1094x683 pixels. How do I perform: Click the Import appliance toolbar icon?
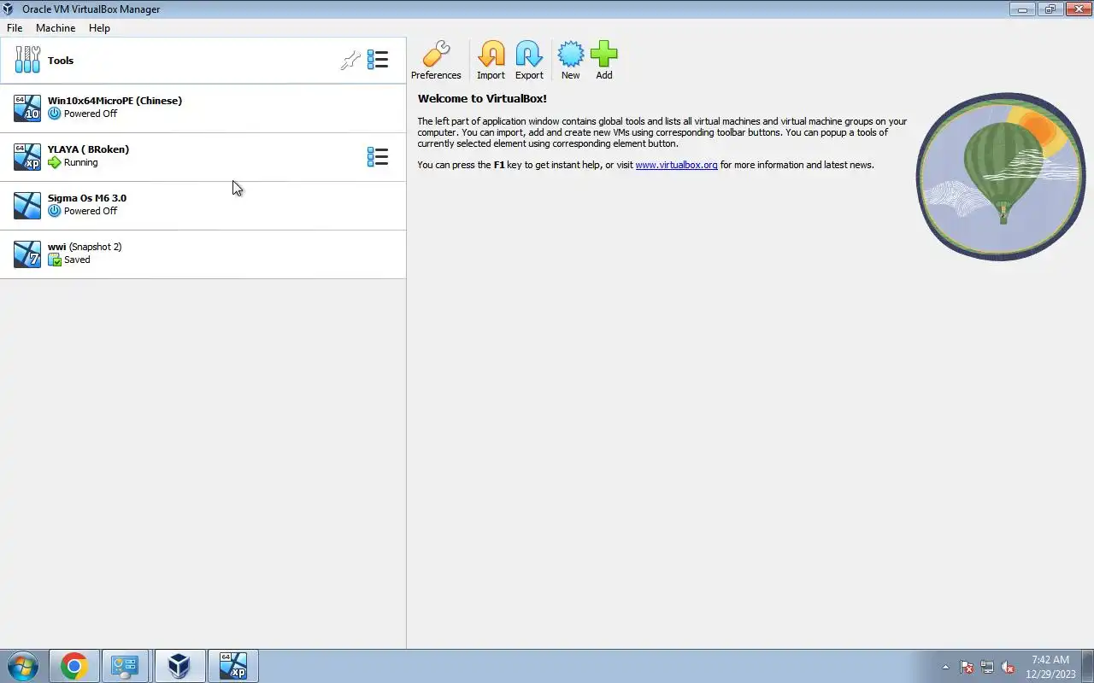point(491,55)
